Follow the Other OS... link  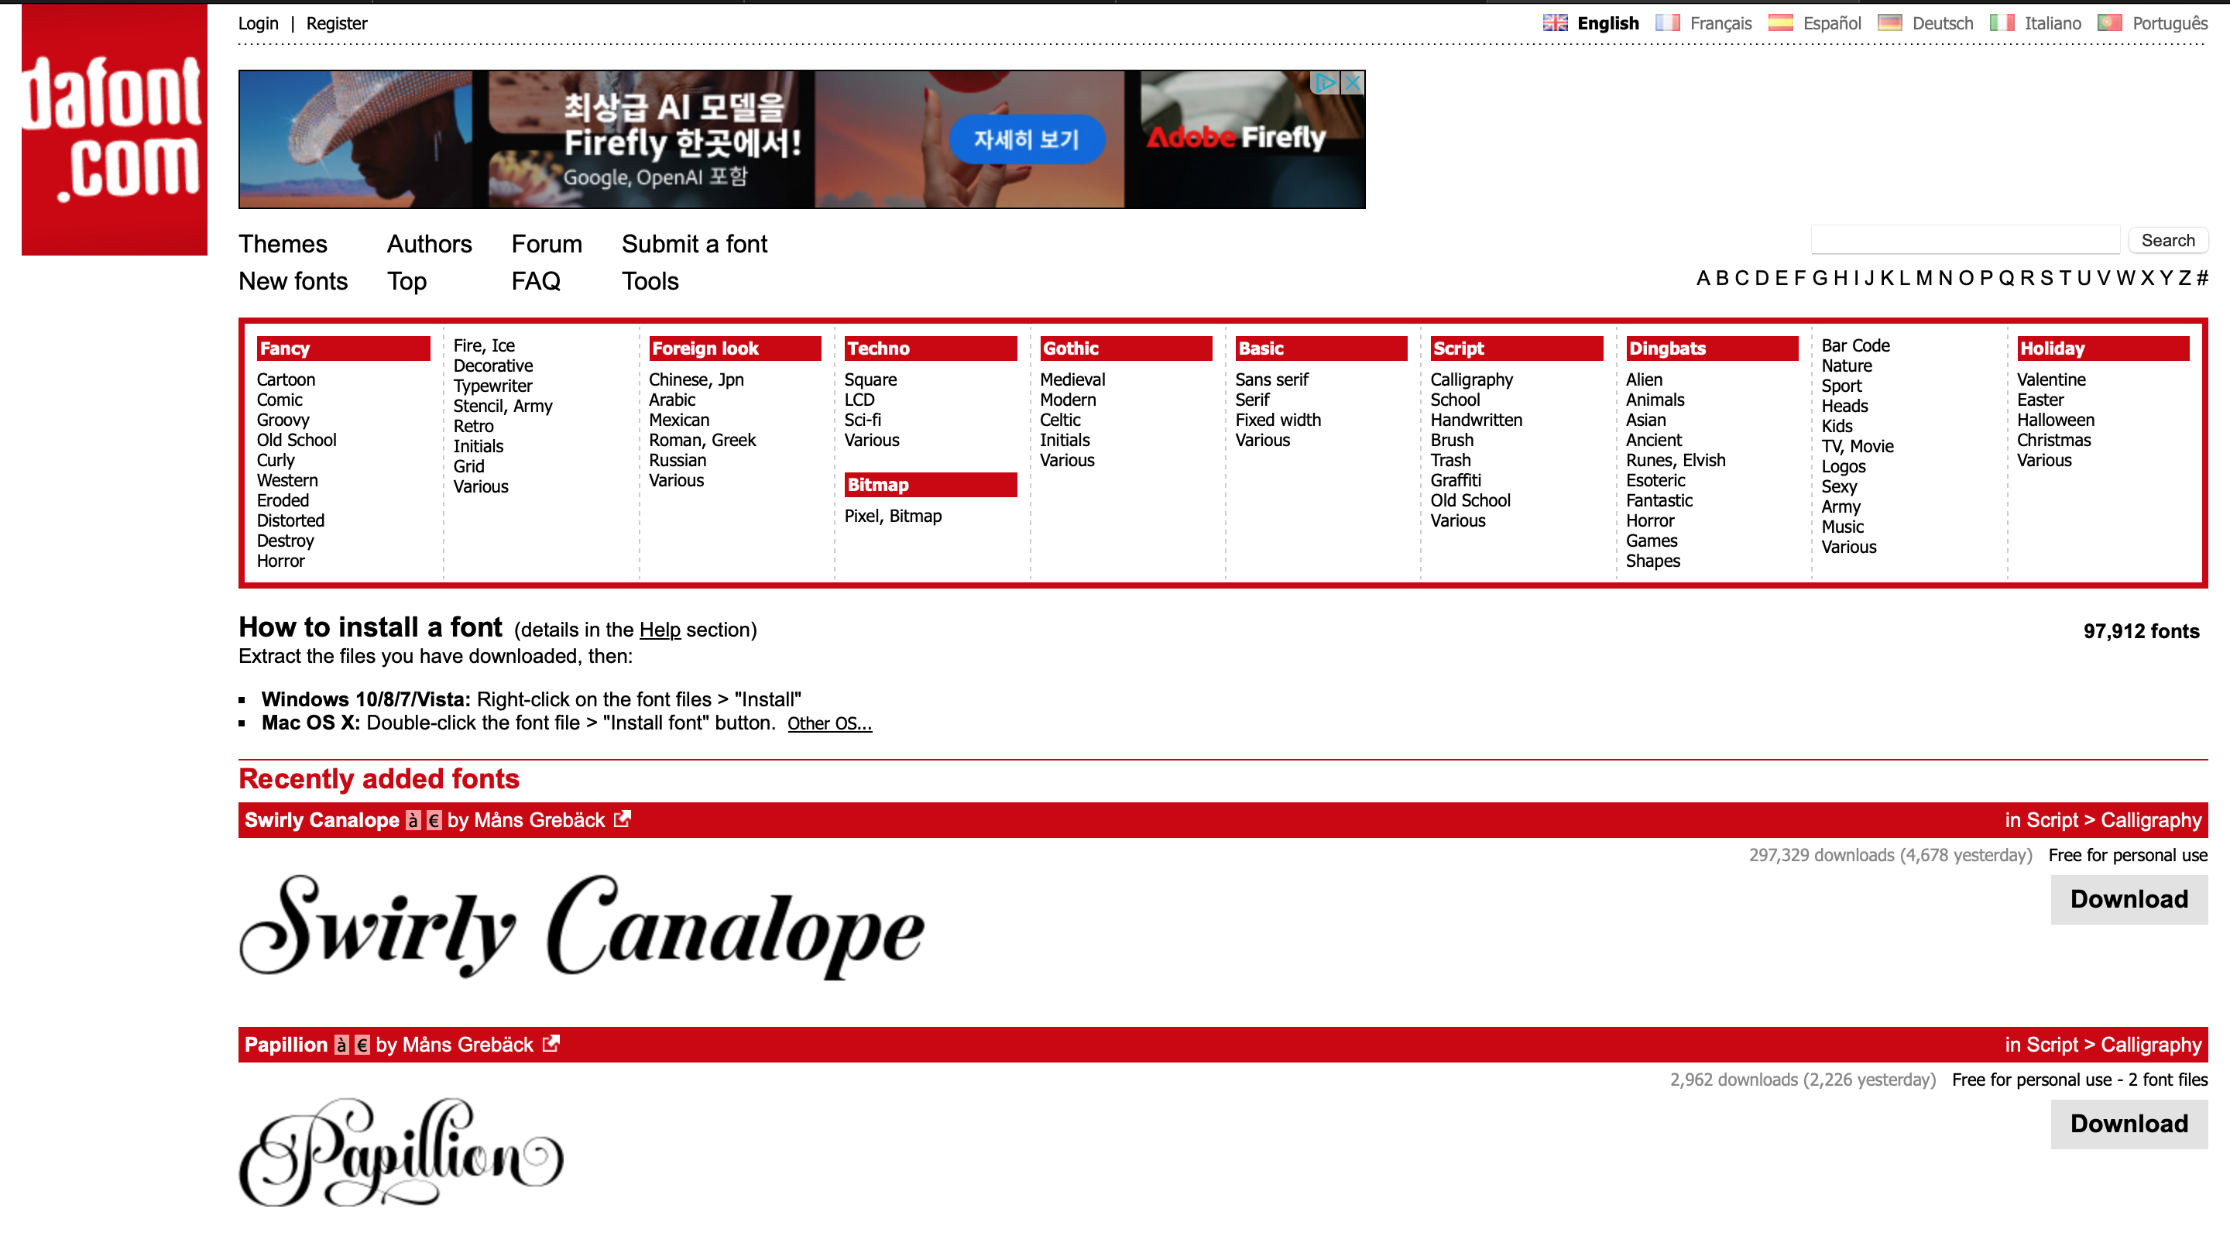point(829,723)
